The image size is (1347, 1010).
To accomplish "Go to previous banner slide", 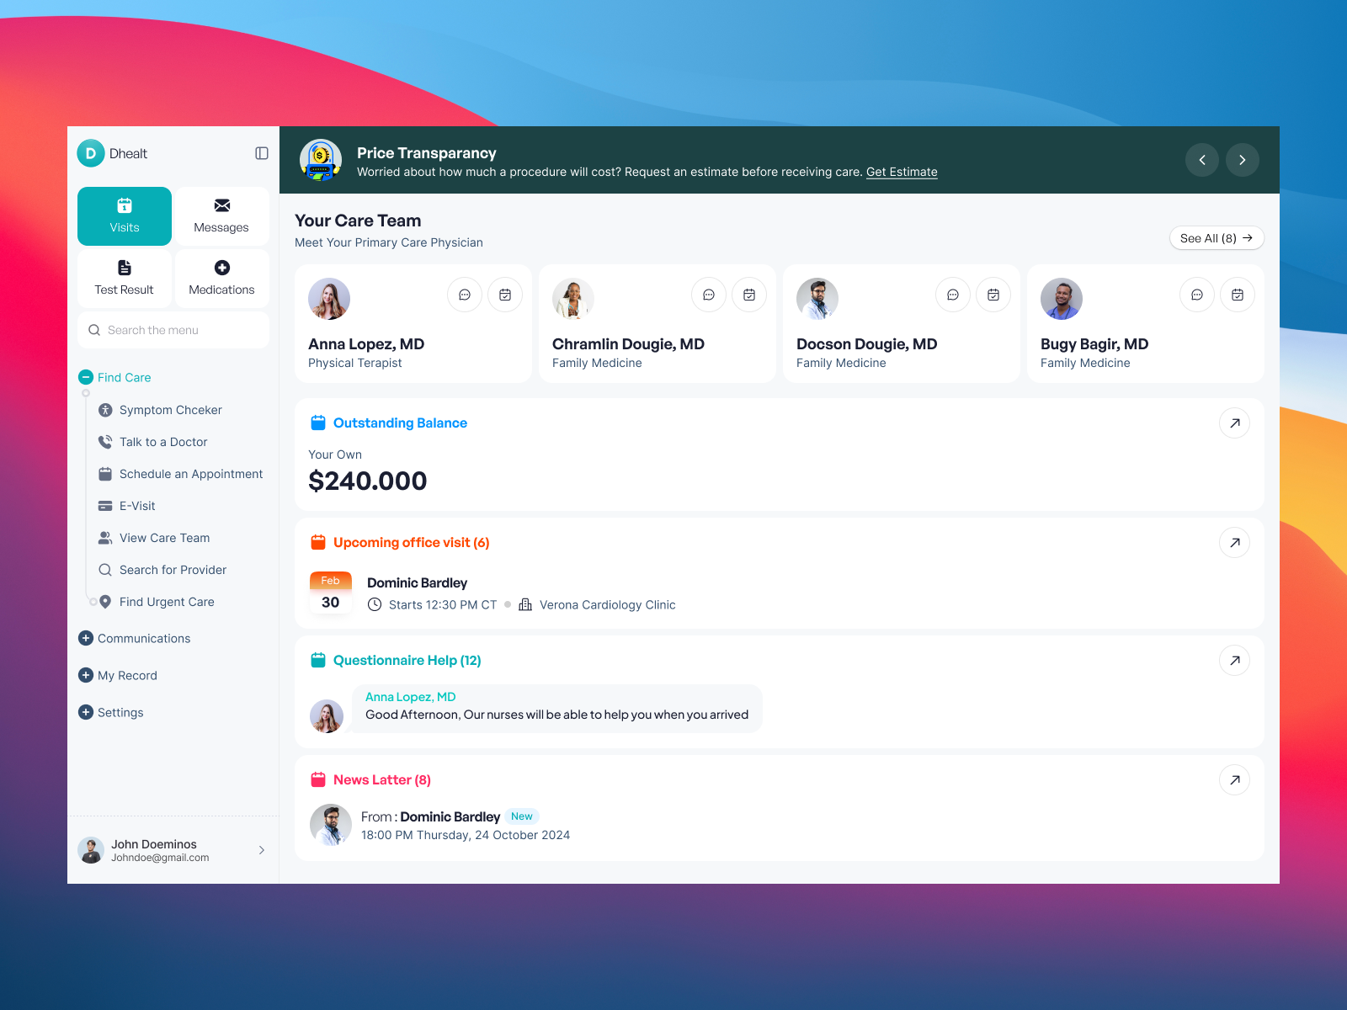I will 1202,160.
